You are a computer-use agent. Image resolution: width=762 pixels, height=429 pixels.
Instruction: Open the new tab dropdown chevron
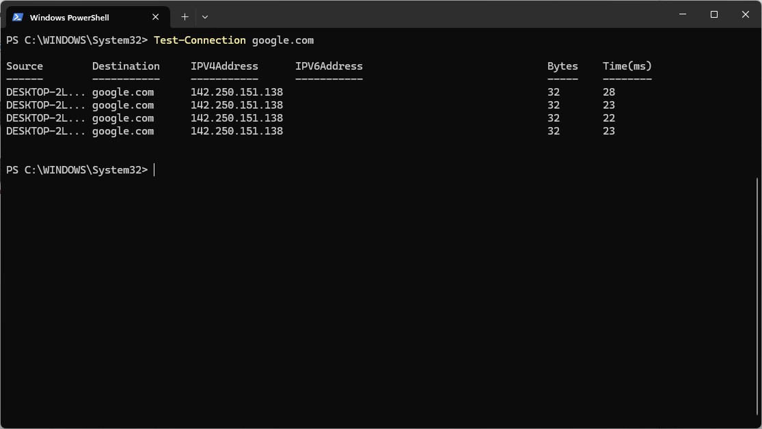(x=205, y=16)
